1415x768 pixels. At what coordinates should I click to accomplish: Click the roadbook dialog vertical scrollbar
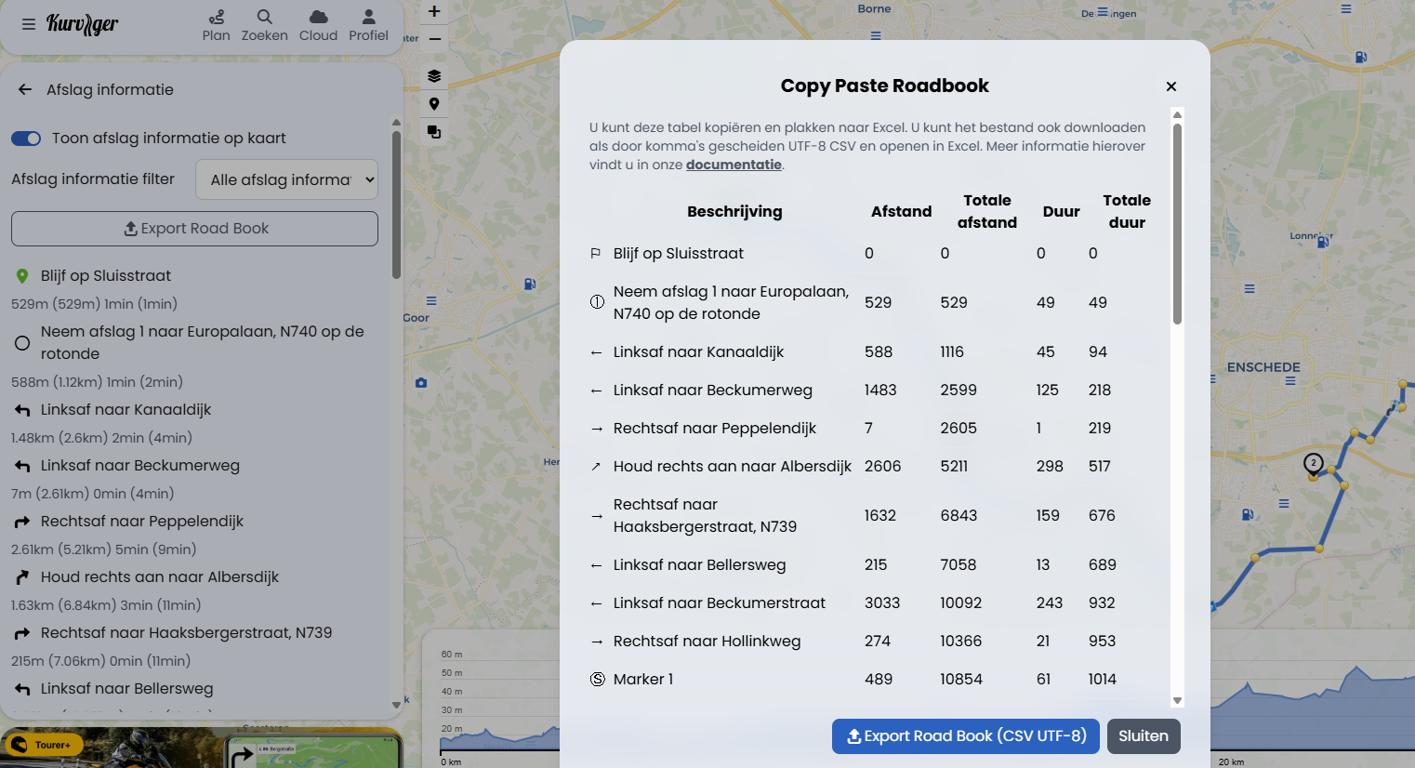[1177, 223]
